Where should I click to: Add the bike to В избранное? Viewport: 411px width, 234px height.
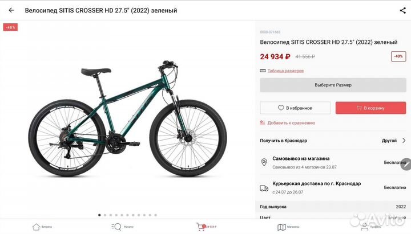[295, 108]
